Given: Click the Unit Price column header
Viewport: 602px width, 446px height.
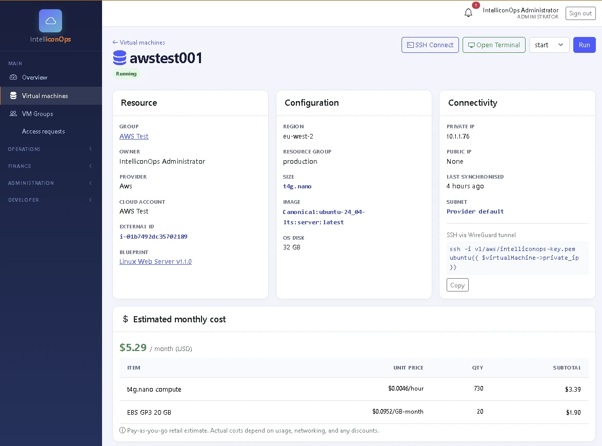Looking at the screenshot, I should [408, 367].
